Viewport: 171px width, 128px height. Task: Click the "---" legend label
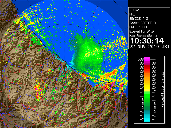[x=153, y=59]
